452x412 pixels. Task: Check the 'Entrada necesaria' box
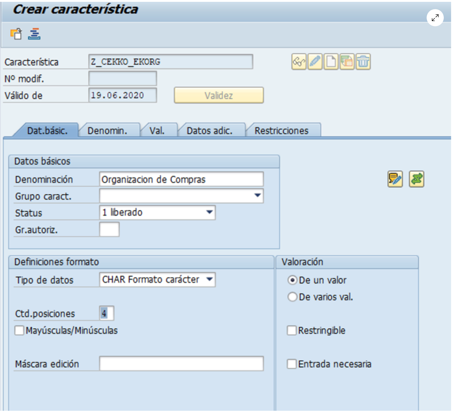292,364
